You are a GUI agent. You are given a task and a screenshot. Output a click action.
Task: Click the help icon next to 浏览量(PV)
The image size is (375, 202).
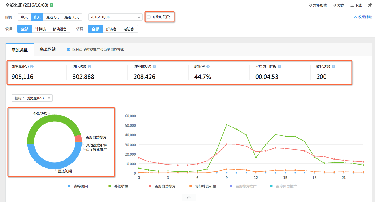click(x=32, y=67)
